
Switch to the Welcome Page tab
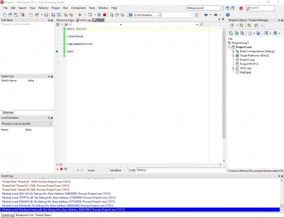(65, 20)
